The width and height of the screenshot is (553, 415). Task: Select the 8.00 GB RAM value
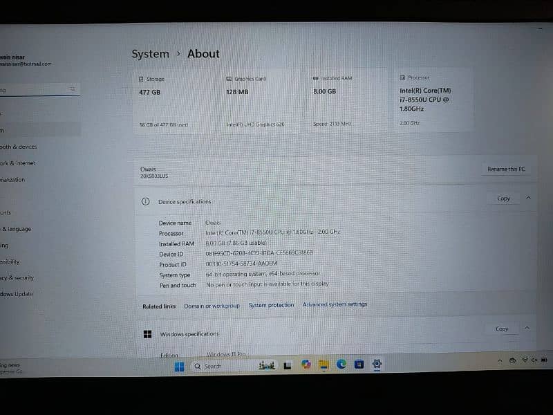324,91
